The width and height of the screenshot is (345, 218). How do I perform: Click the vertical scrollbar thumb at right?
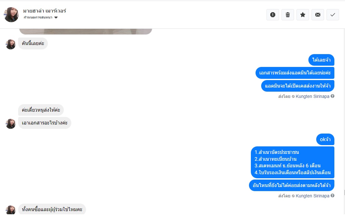[344, 193]
